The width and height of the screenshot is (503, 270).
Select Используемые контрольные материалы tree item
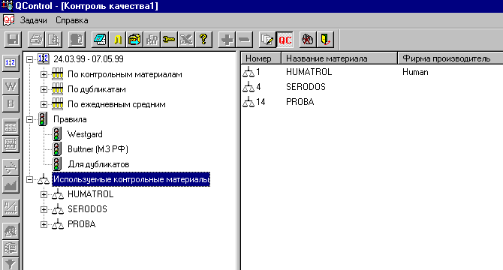point(131,179)
